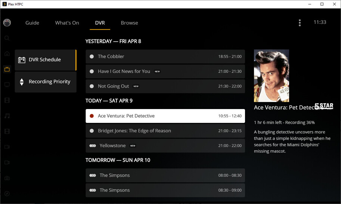Click the 'TODAY — SAT APR 9' heading
The image size is (341, 204).
click(109, 101)
